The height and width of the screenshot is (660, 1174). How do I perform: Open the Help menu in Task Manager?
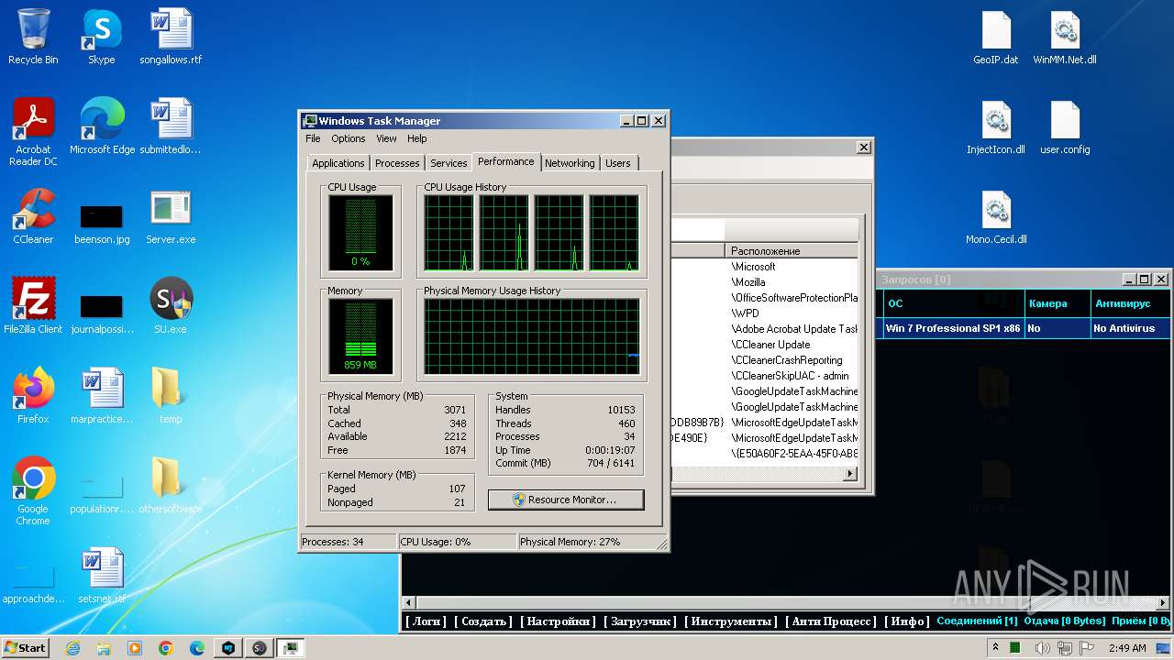(417, 138)
